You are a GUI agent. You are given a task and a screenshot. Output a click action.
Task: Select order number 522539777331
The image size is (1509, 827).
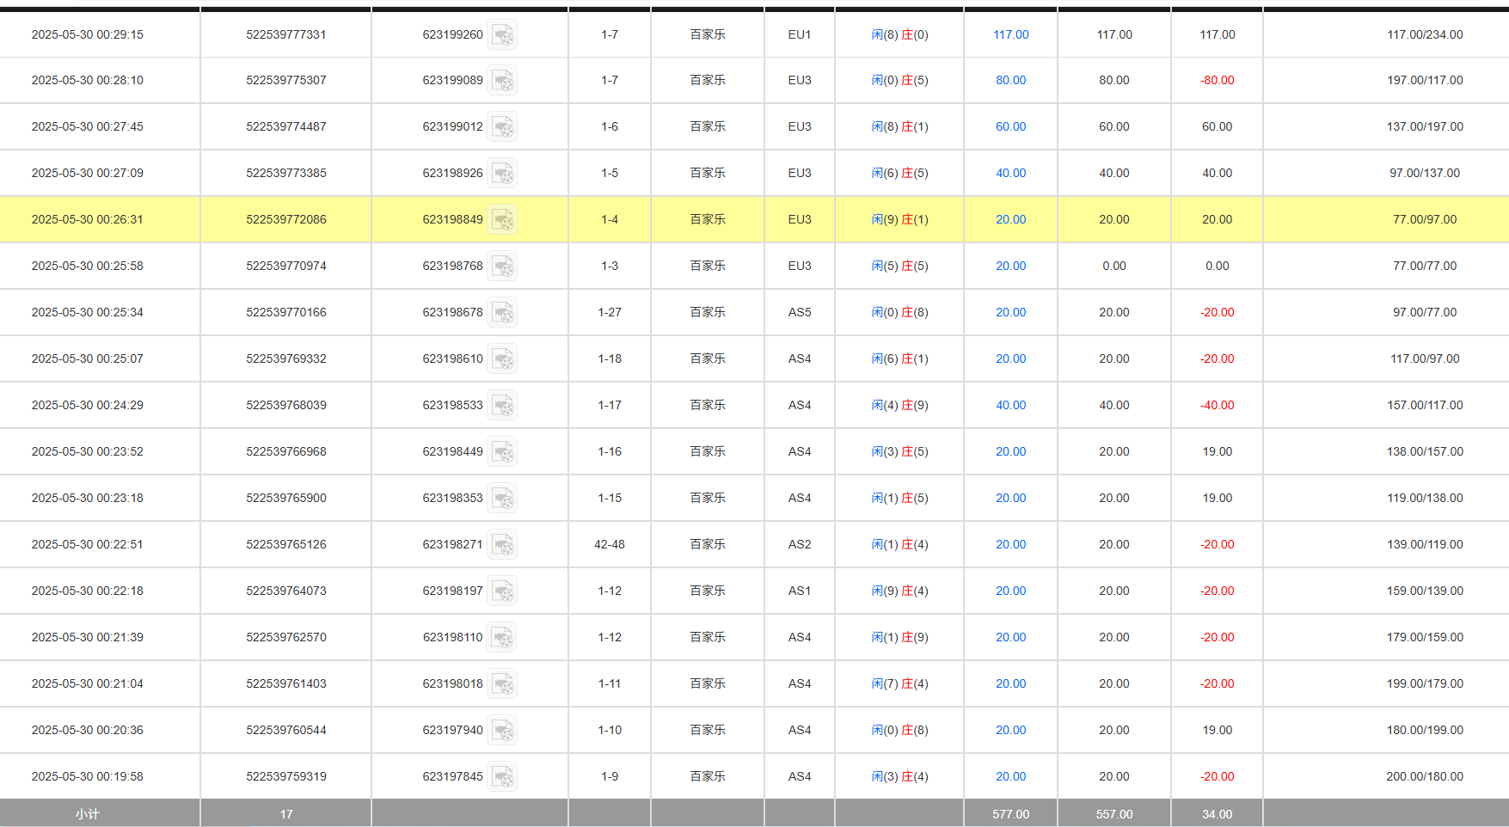click(x=286, y=35)
